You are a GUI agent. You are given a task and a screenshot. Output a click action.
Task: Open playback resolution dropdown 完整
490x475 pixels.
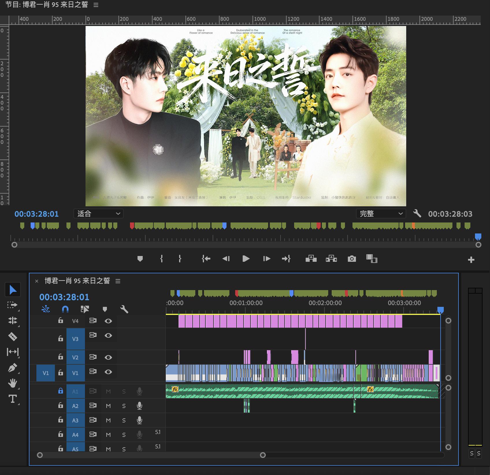click(381, 214)
